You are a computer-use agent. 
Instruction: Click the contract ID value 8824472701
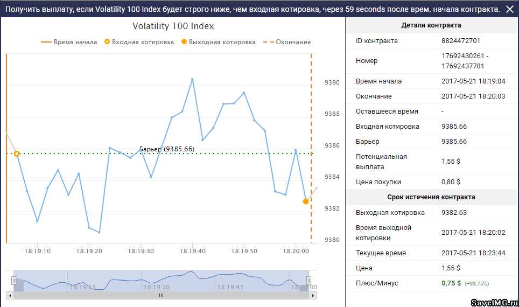point(460,41)
